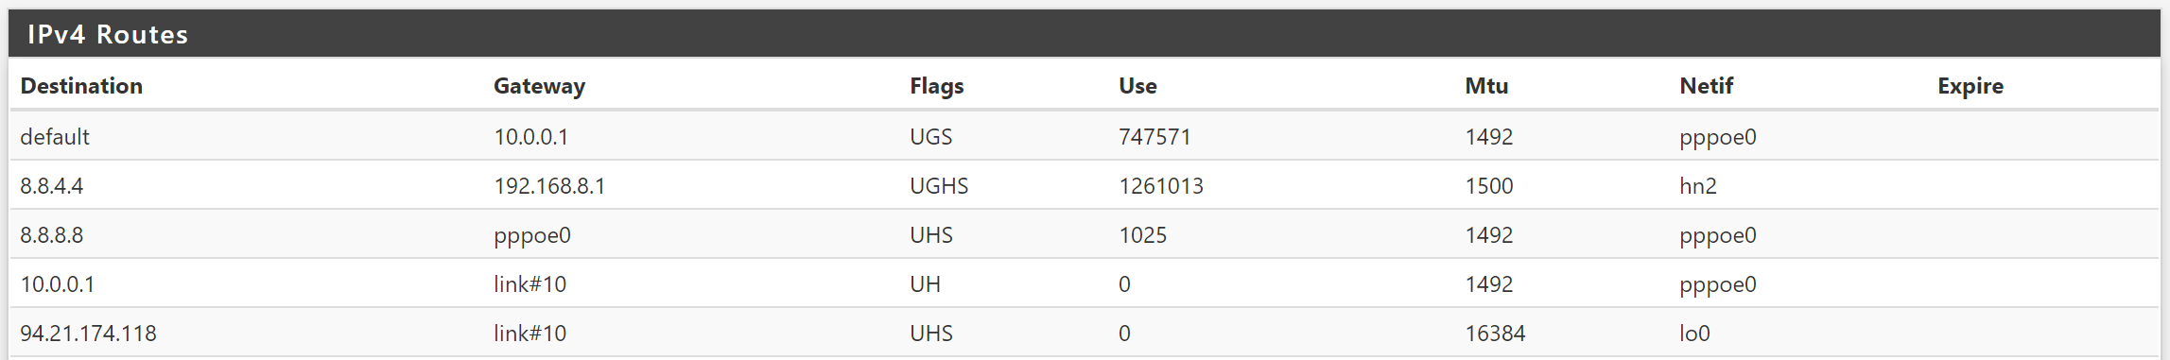Click the Netif column header
Screen dimensions: 2170x360
point(1706,86)
